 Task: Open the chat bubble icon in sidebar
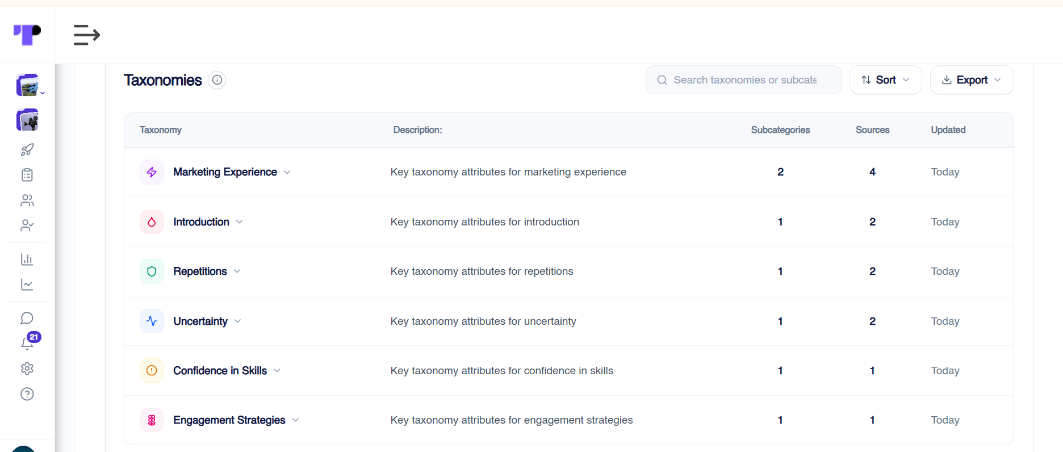(27, 318)
